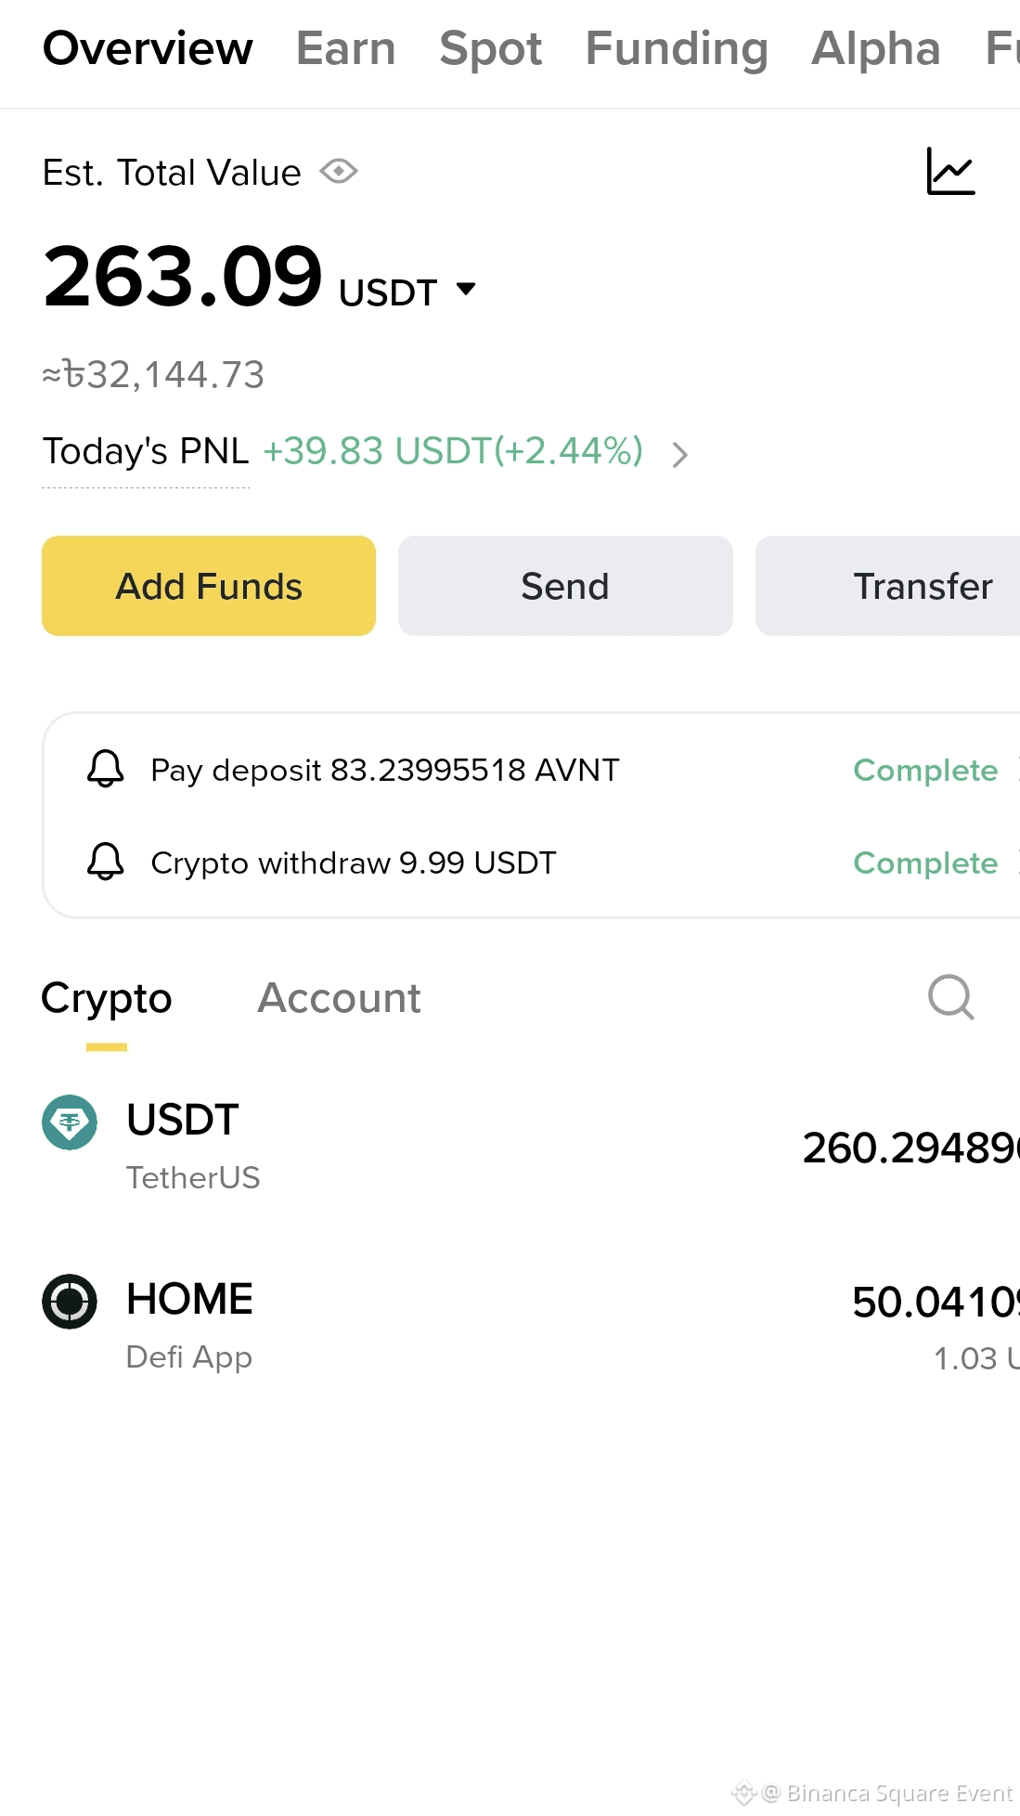The width and height of the screenshot is (1020, 1816).
Task: Switch to the Earn tab
Action: [x=346, y=48]
